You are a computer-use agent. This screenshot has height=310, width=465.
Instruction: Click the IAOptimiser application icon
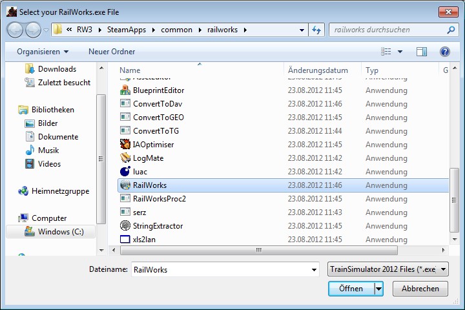point(125,145)
